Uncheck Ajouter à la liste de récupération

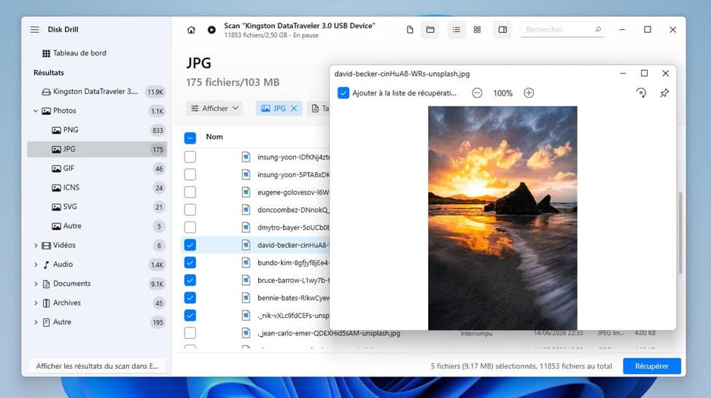point(343,93)
